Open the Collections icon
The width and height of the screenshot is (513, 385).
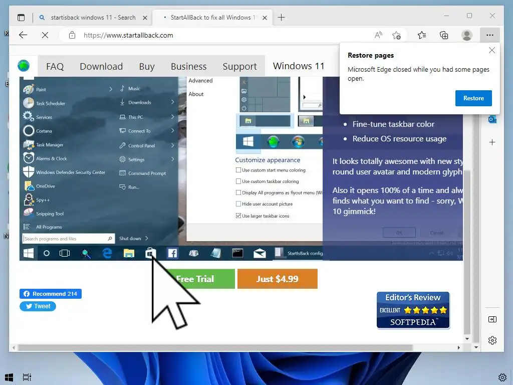(444, 35)
